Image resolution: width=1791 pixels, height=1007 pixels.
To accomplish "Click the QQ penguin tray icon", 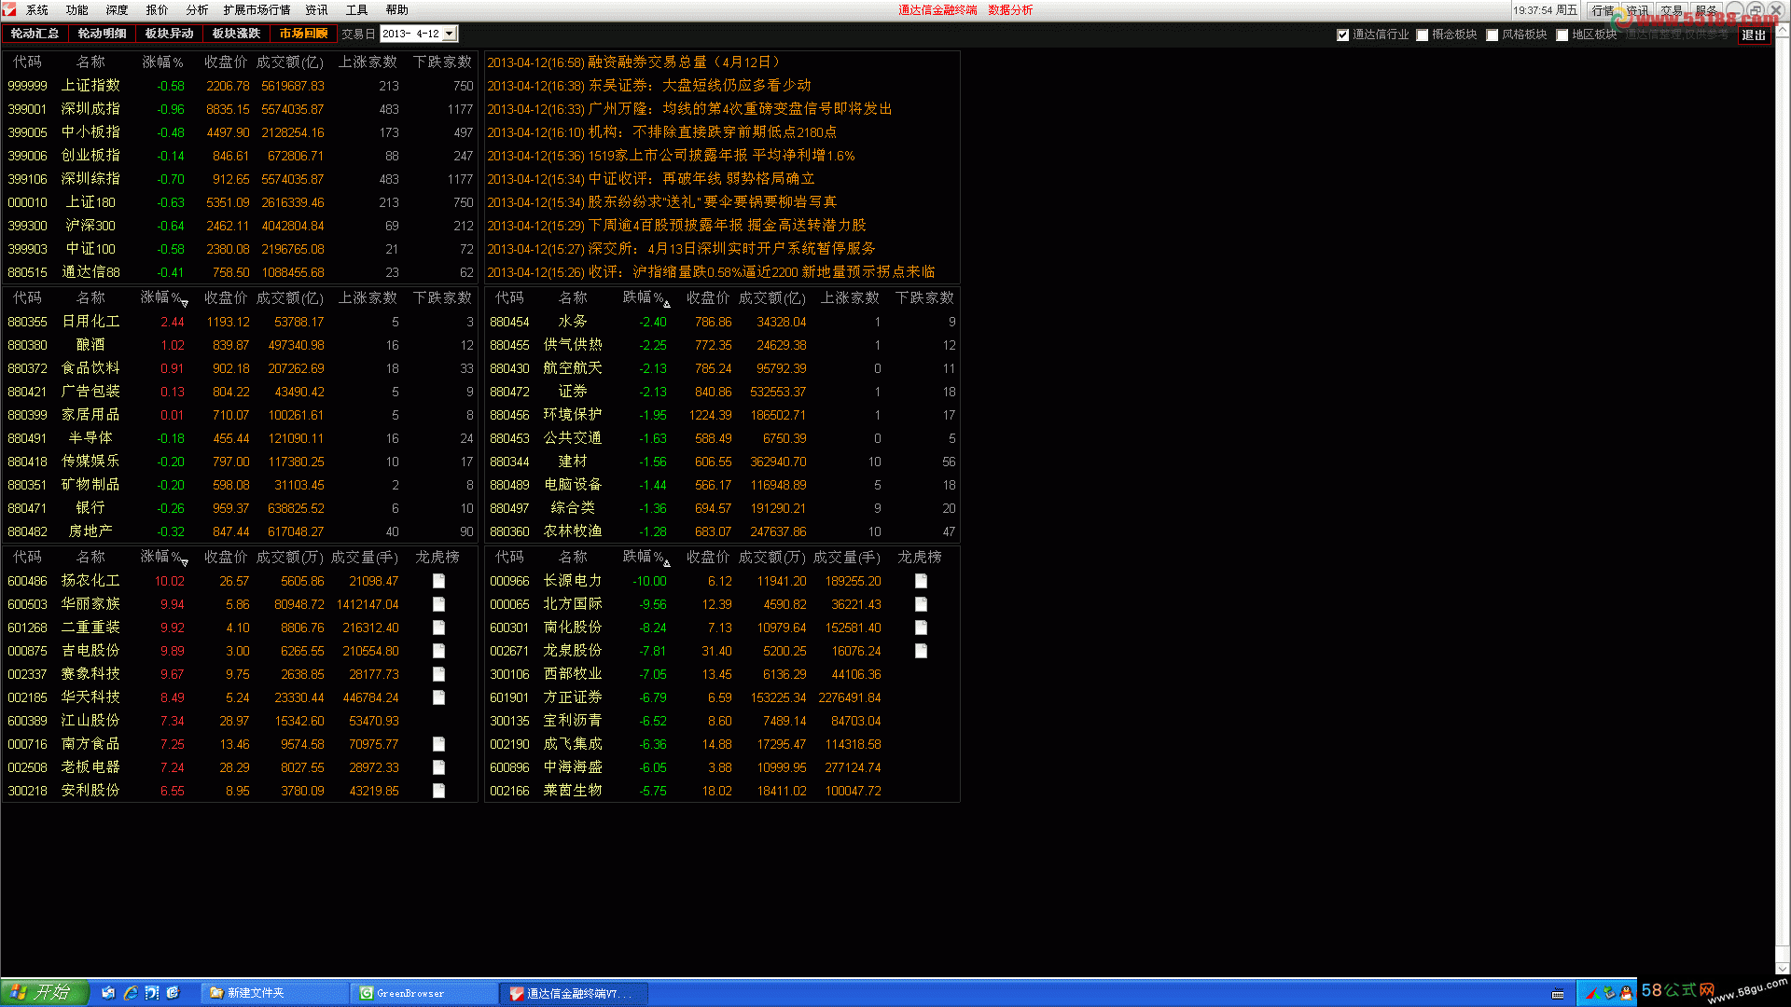I will coord(1626,994).
